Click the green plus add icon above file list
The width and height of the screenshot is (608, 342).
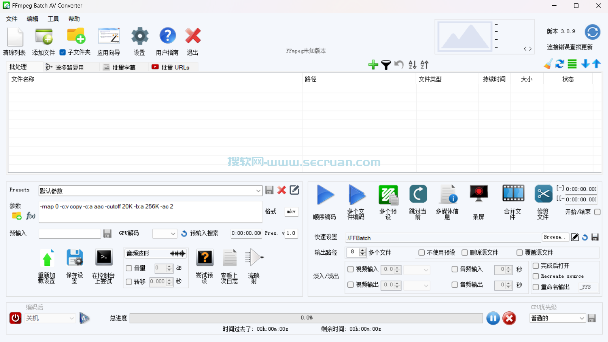point(373,65)
